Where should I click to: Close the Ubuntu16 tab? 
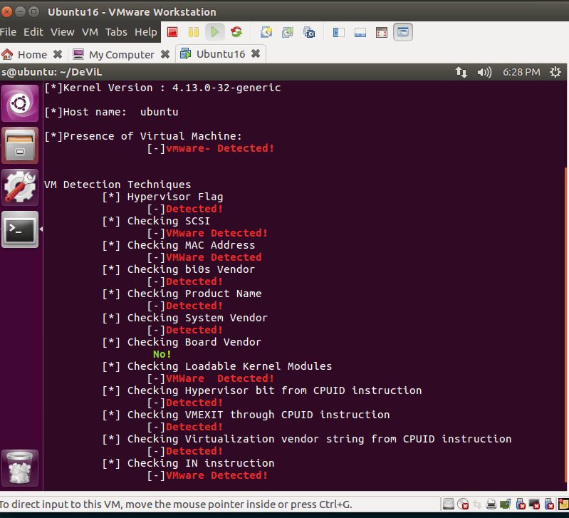256,53
